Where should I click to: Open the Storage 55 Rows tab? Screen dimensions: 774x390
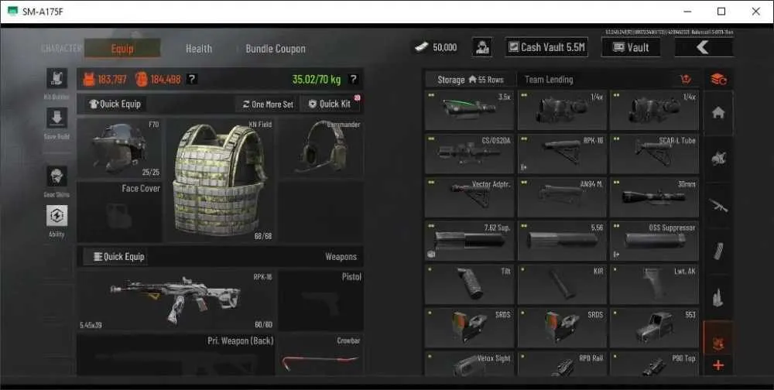[471, 80]
